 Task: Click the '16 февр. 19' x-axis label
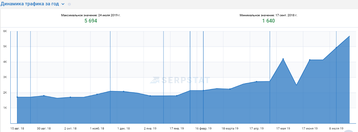203,129
